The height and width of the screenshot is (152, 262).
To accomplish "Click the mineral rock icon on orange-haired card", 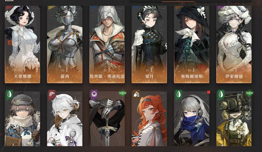I will pyautogui.click(x=136, y=95).
